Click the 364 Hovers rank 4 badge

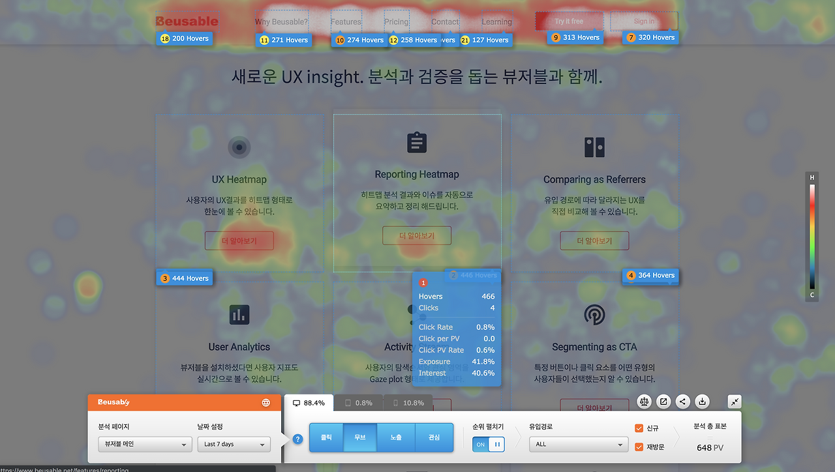[650, 275]
